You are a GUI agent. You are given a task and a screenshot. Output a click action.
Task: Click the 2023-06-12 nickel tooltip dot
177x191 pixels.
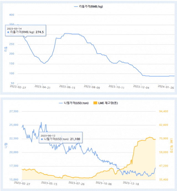click(x=42, y=139)
